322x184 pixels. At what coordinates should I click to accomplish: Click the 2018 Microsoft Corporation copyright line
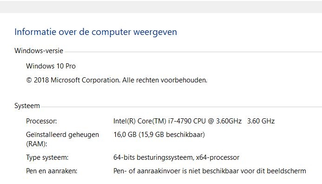[117, 80]
